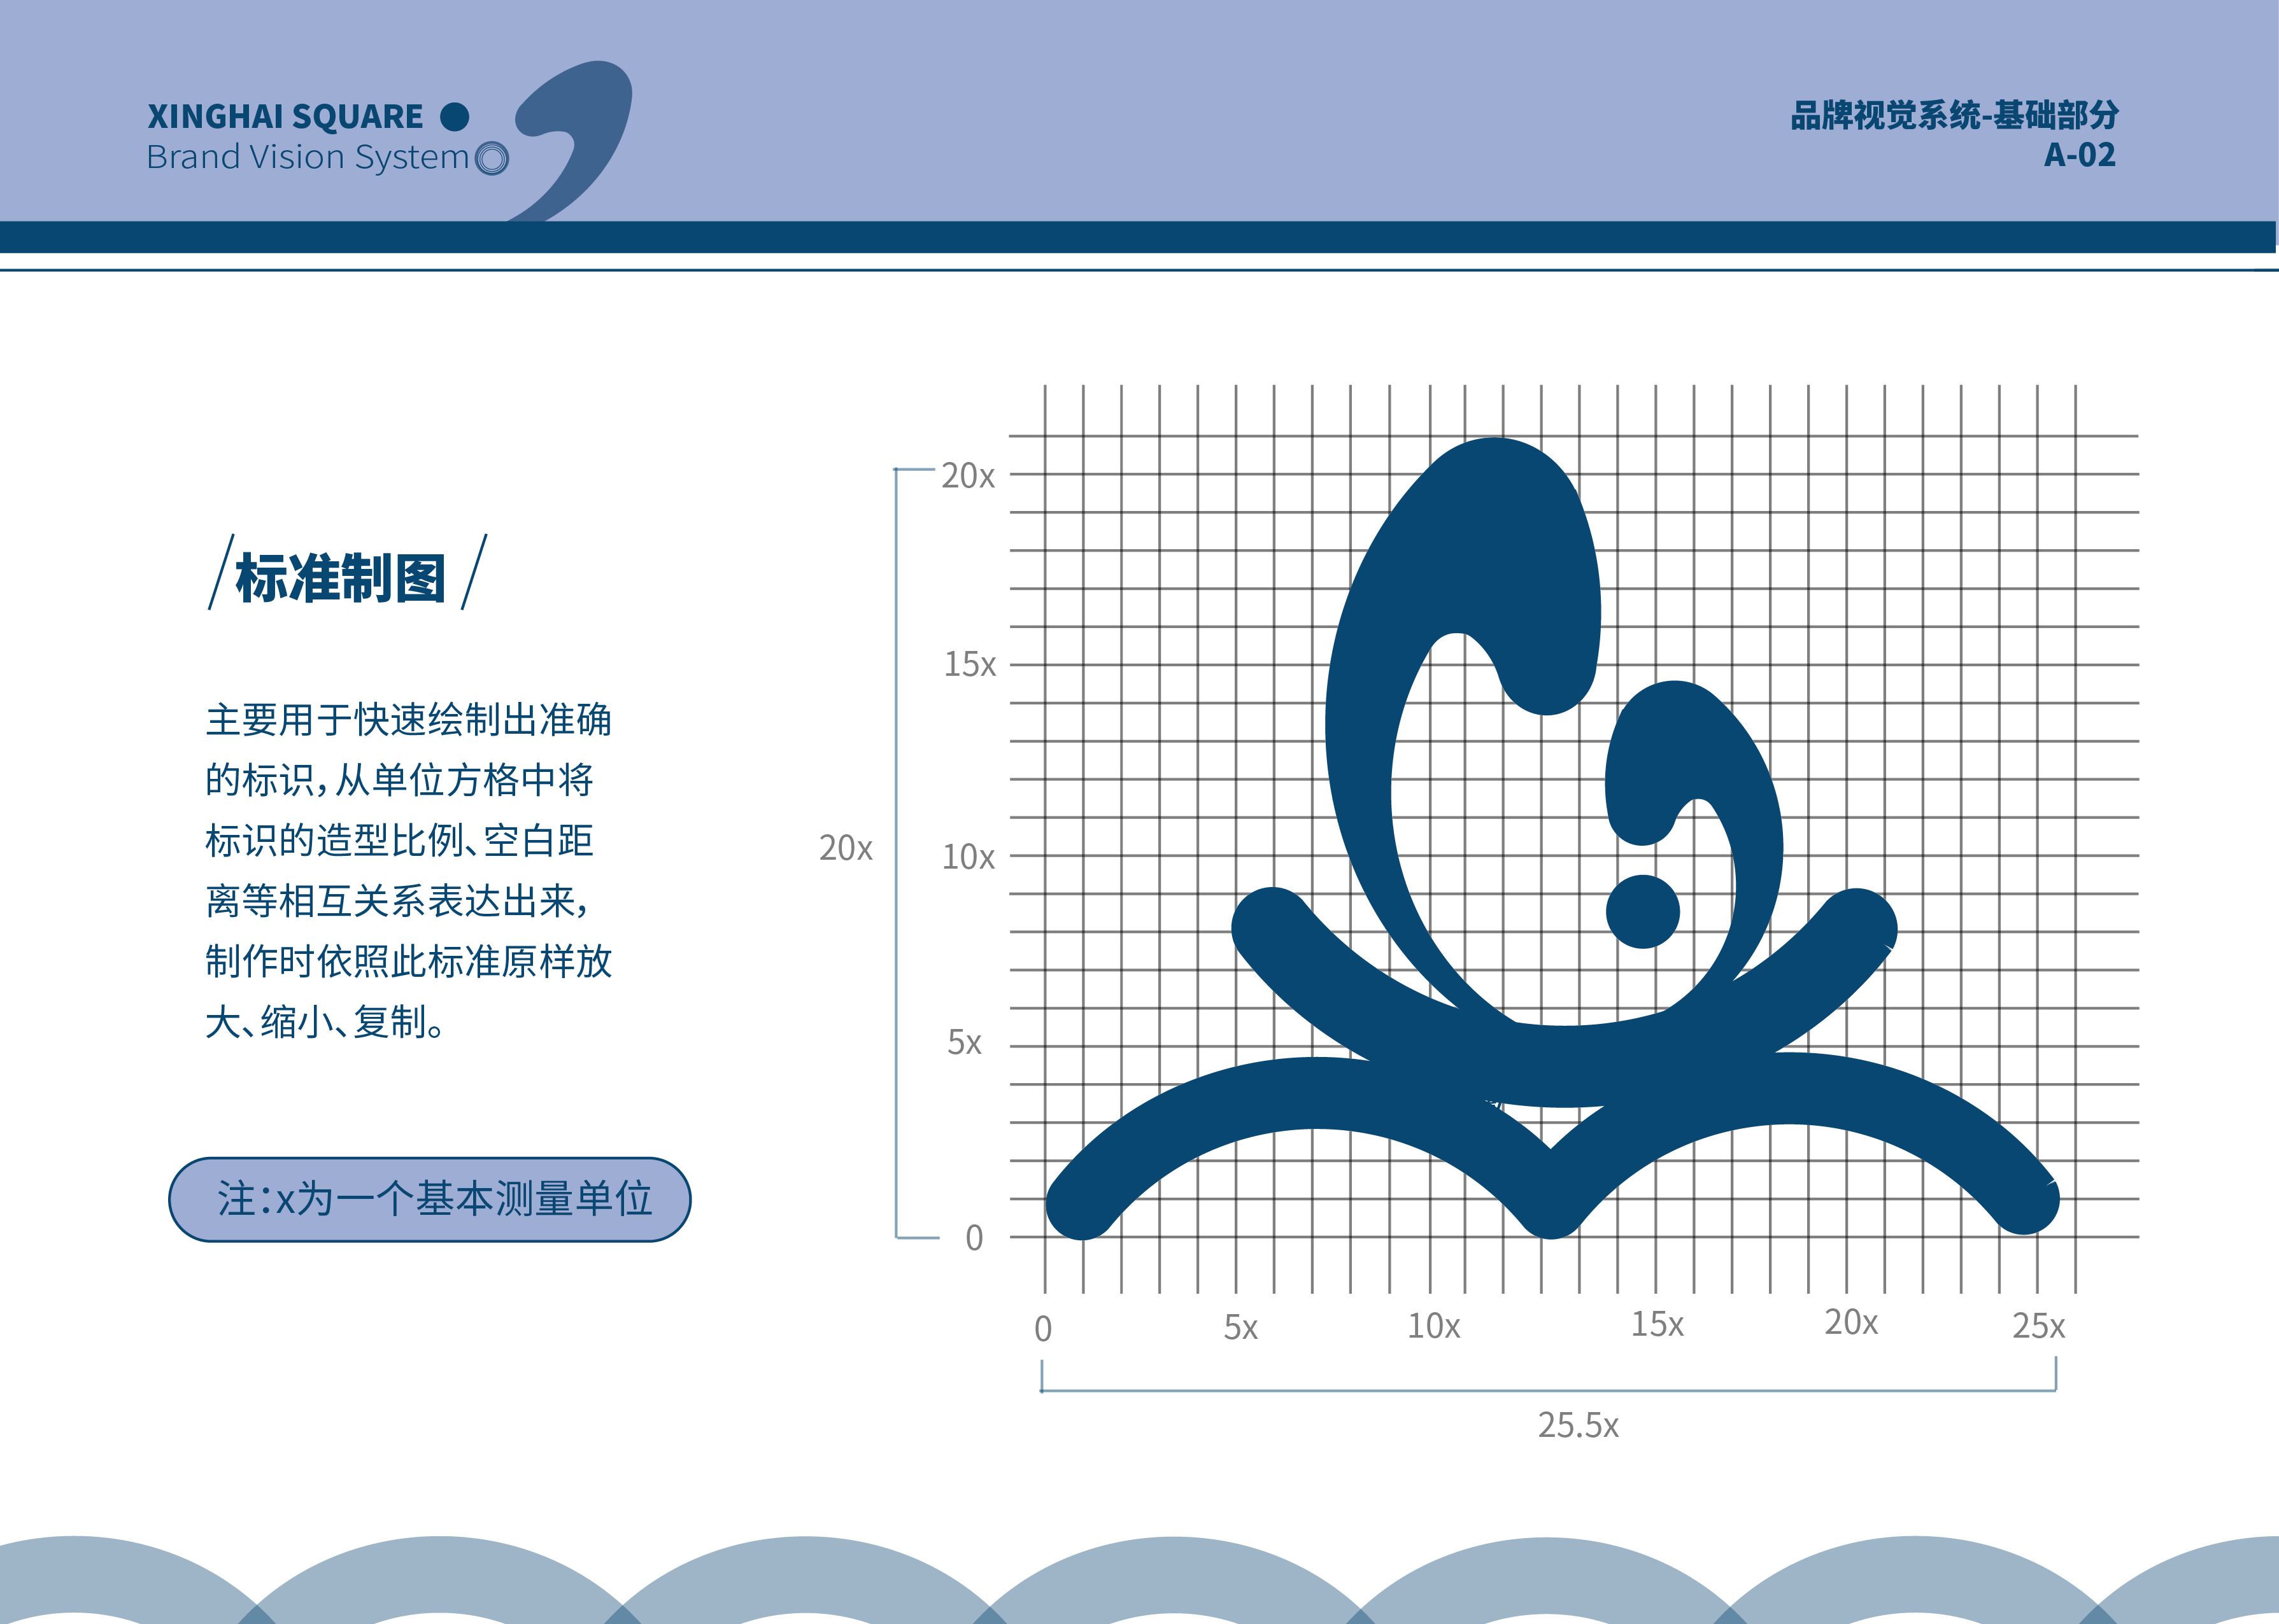The width and height of the screenshot is (2279, 1624).
Task: Click the solid dot beside XINGHAI SQUARE
Action: 454,117
